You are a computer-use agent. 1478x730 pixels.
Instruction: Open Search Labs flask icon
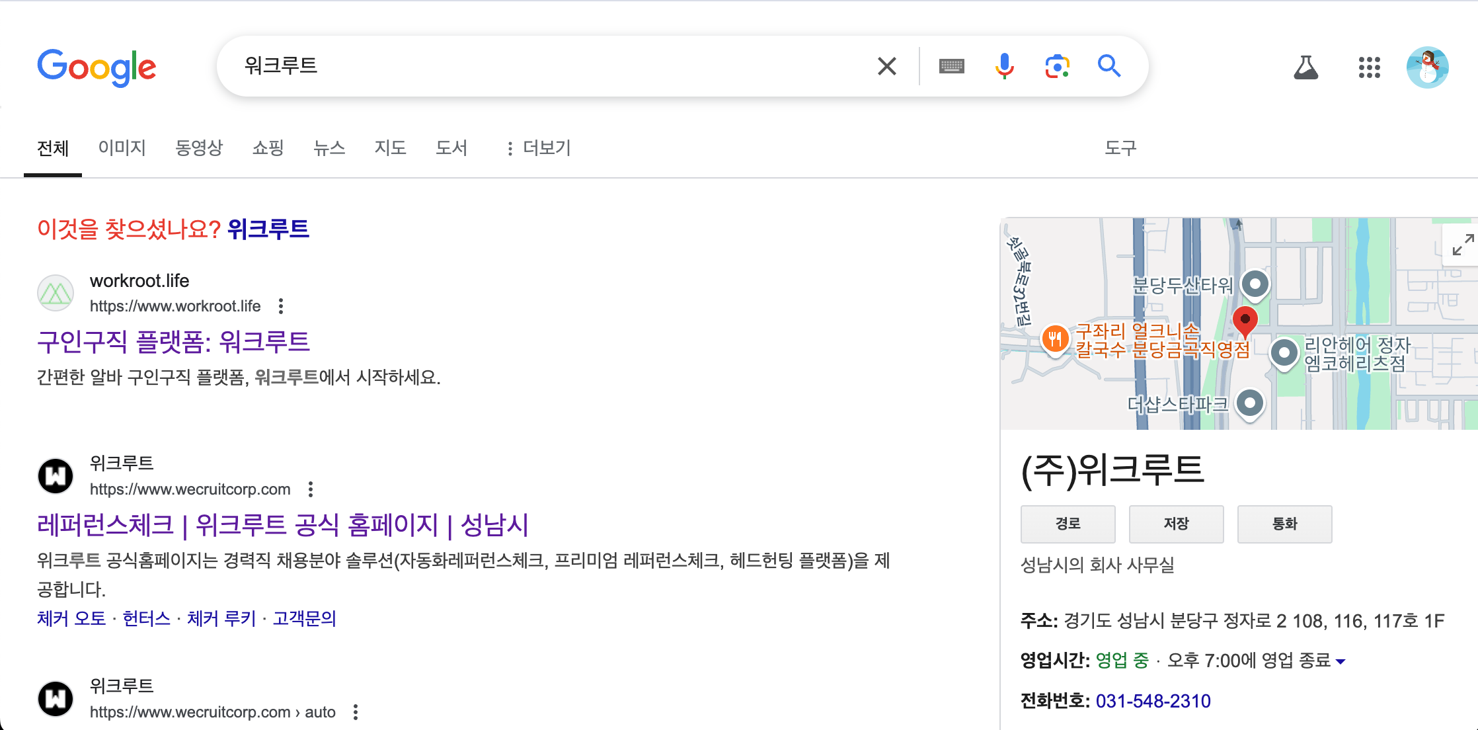click(x=1305, y=67)
